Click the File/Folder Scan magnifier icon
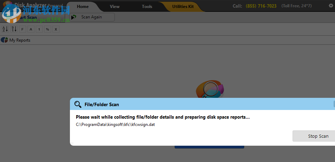 coord(78,104)
